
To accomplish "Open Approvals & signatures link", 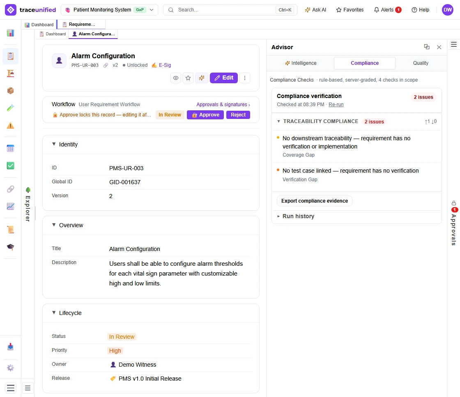I will pyautogui.click(x=223, y=105).
